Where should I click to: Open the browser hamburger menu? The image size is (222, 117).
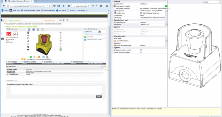click(x=107, y=6)
